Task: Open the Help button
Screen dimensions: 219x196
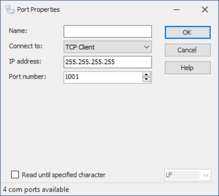Action: (x=187, y=68)
